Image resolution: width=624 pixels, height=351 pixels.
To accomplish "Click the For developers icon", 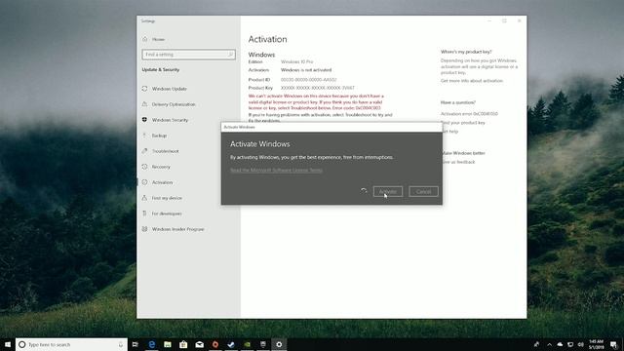I will click(x=144, y=214).
